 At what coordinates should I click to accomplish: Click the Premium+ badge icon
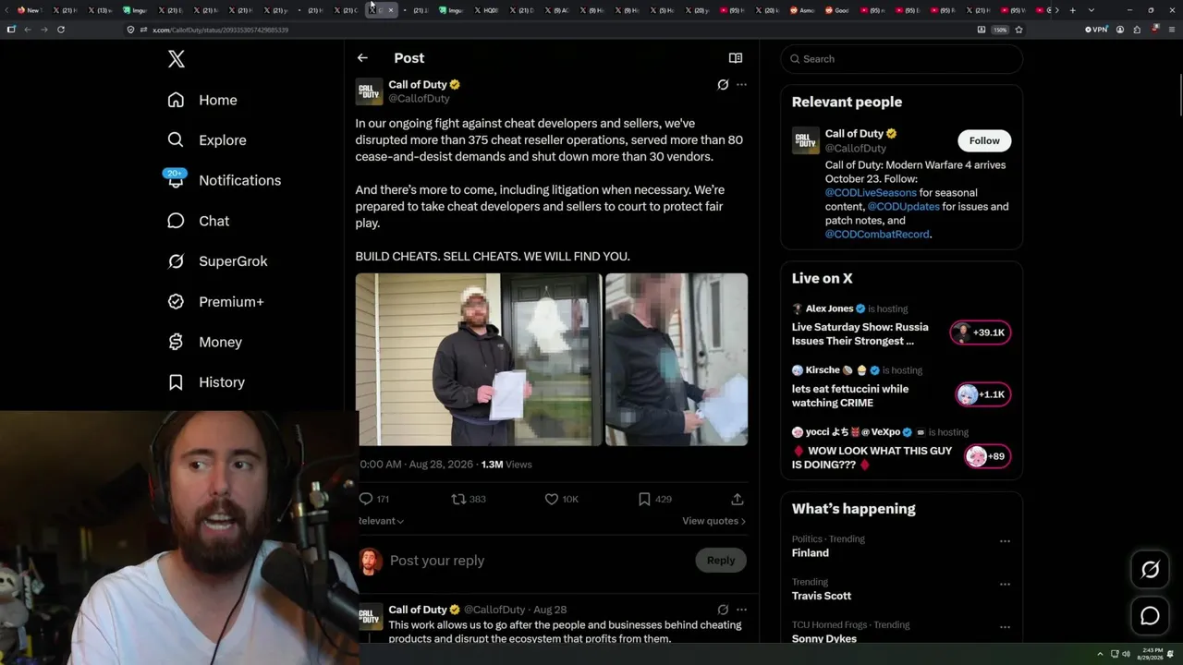coord(176,302)
